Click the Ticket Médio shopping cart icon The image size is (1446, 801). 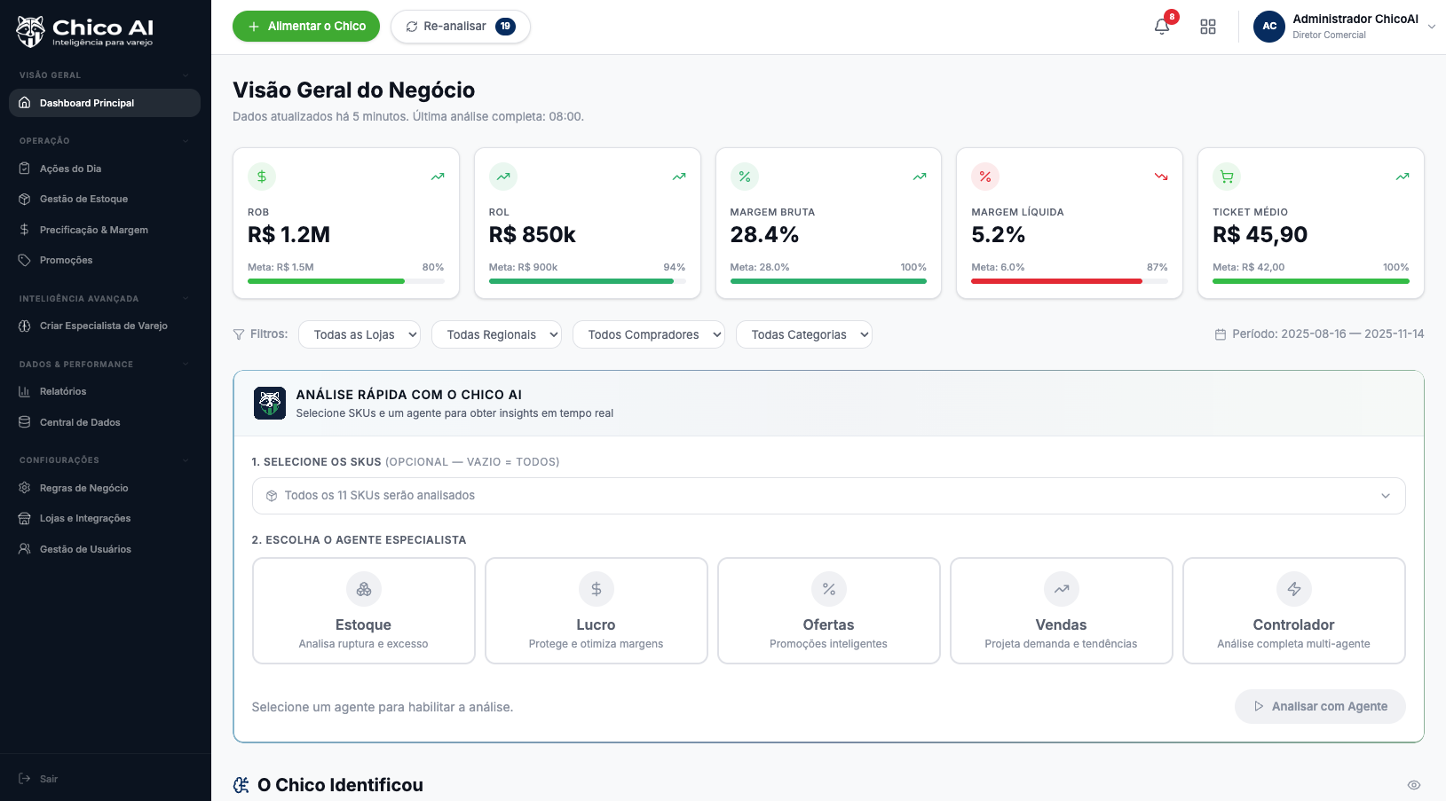click(1227, 177)
